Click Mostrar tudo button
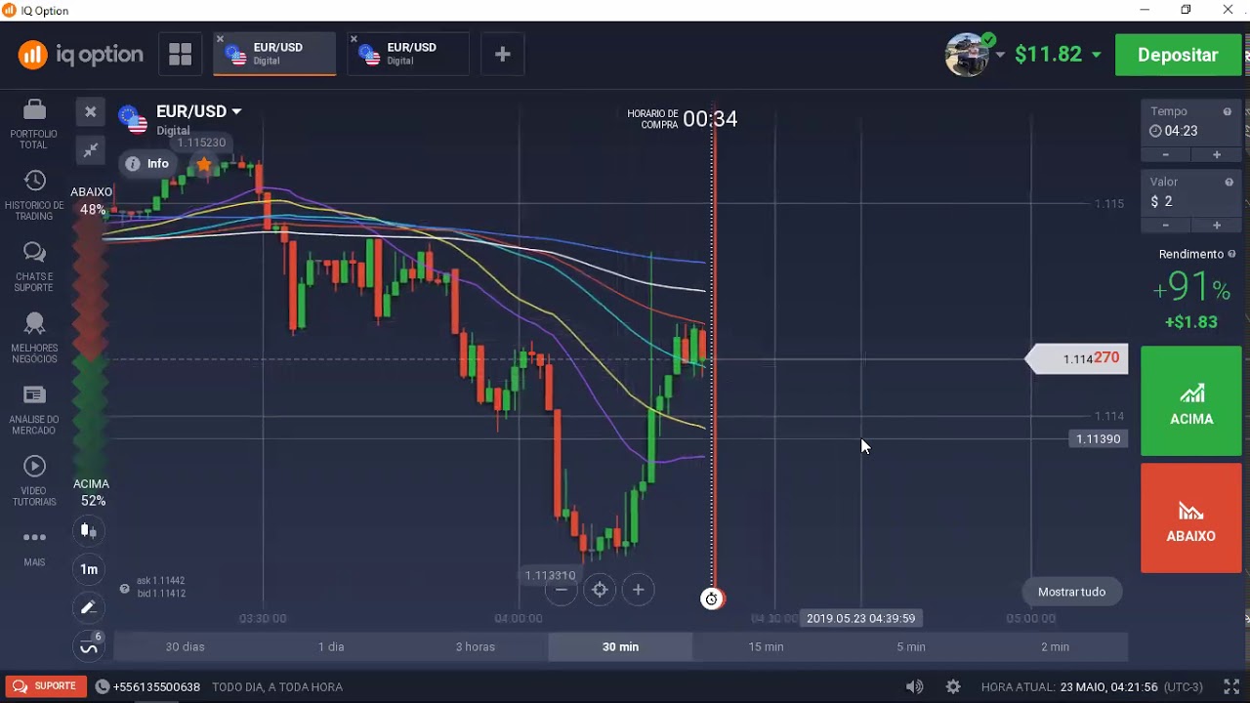Image resolution: width=1250 pixels, height=703 pixels. 1071,592
